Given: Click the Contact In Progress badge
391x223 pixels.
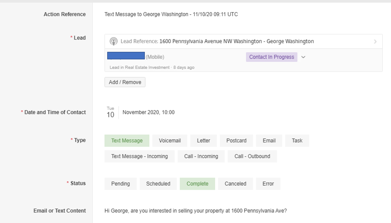Looking at the screenshot, I should coord(271,57).
